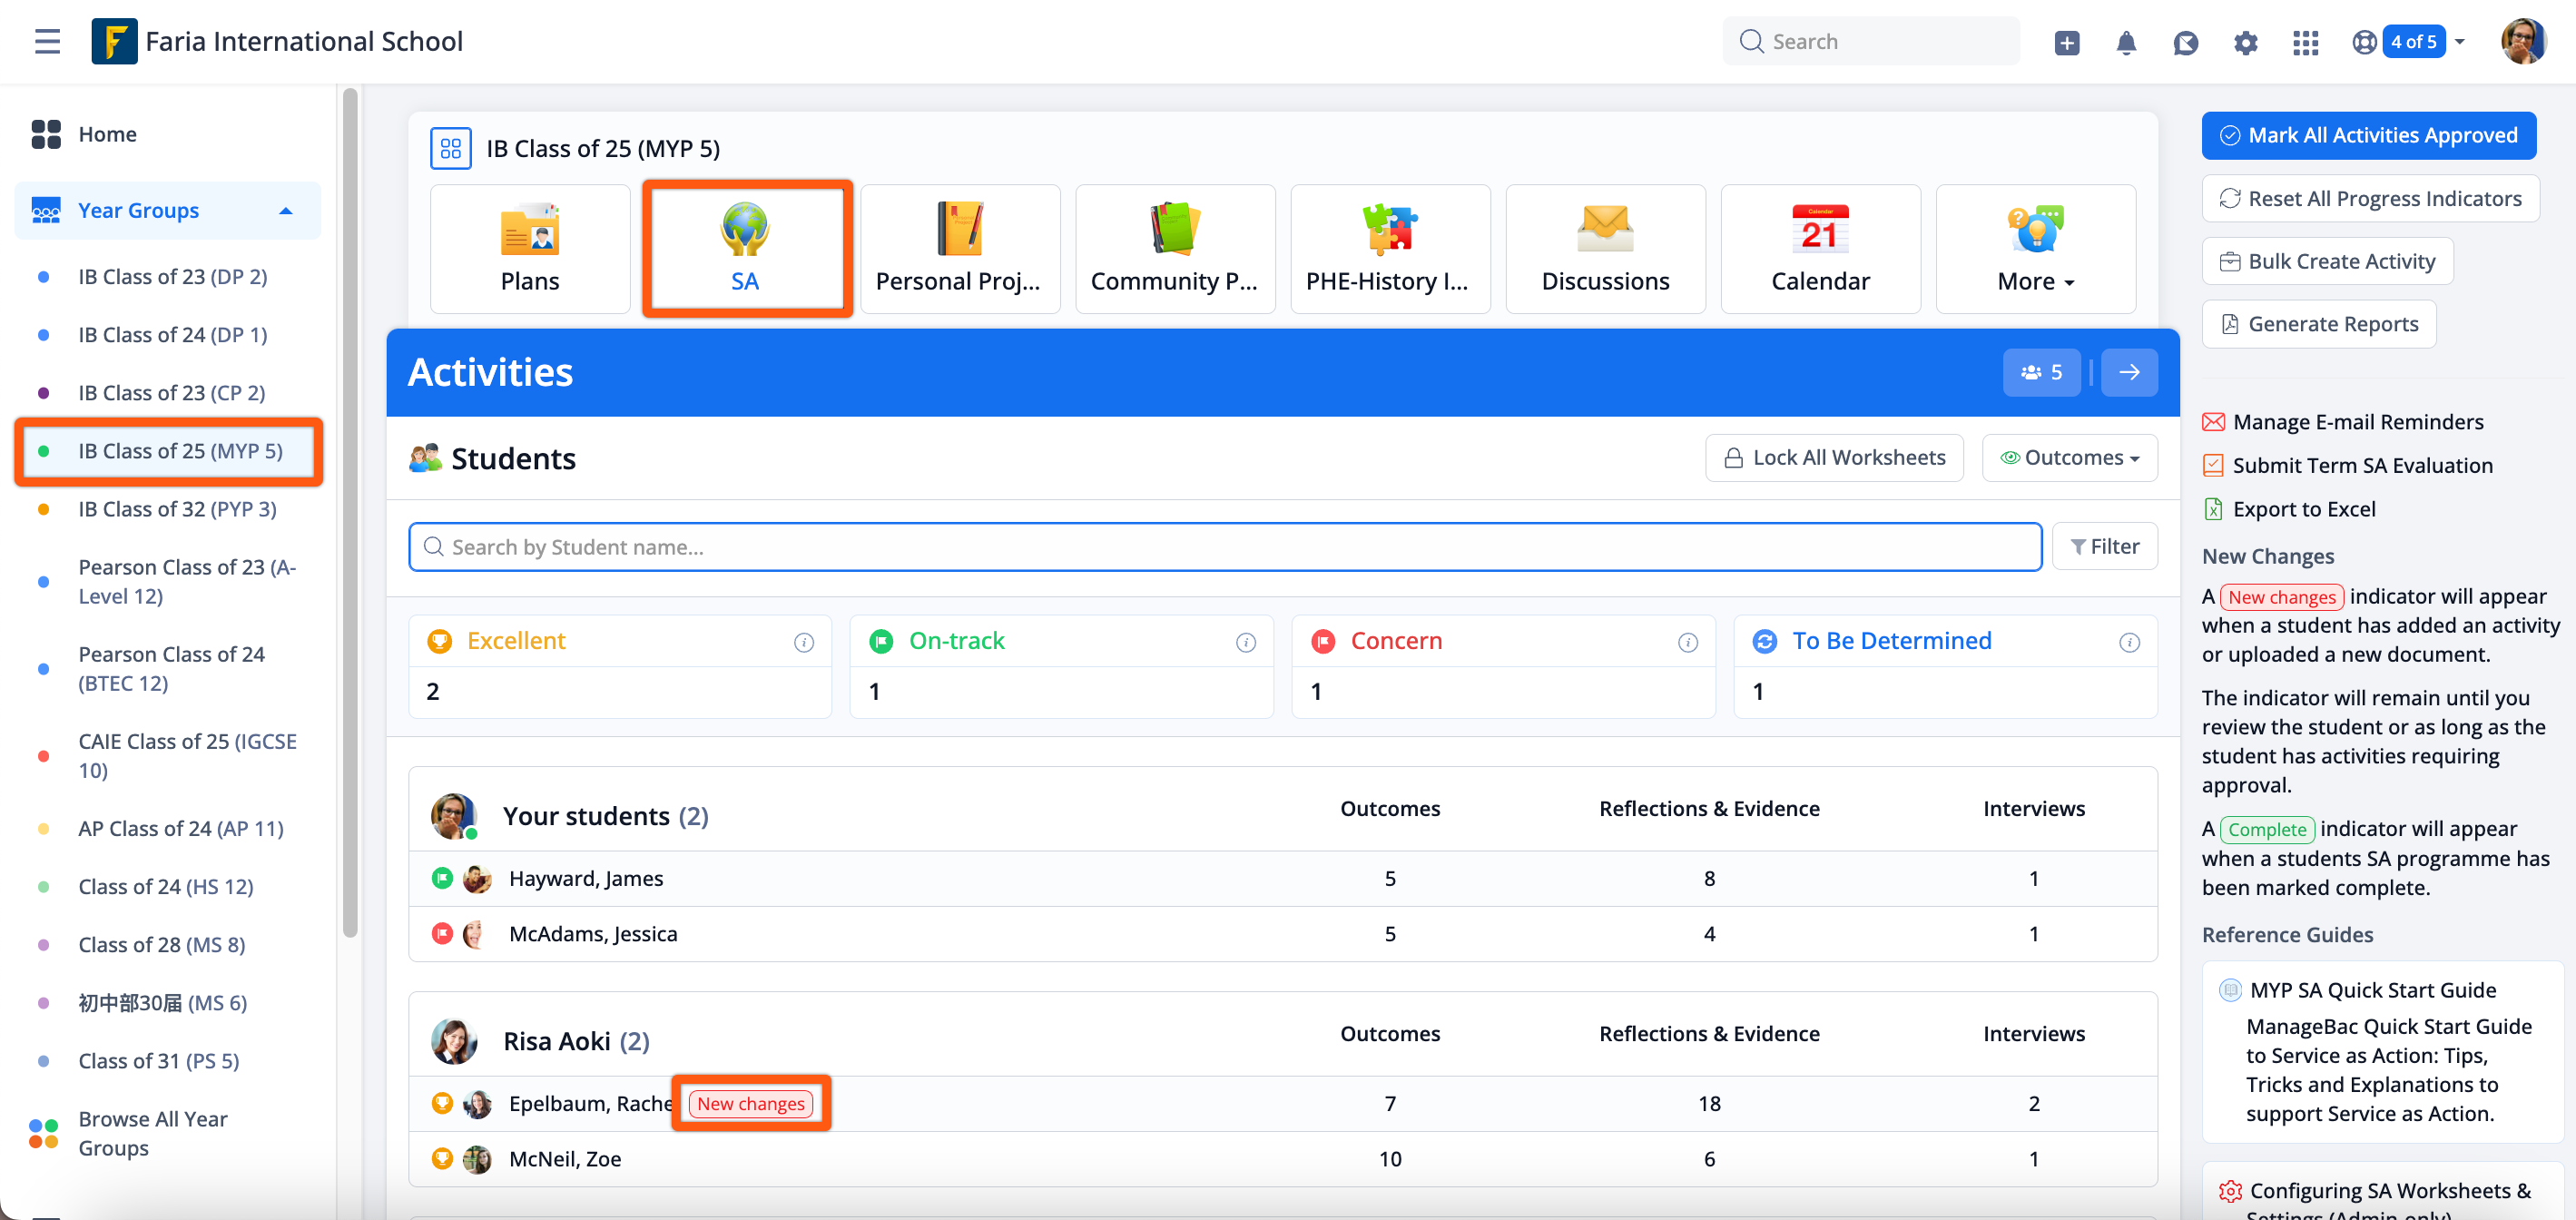Viewport: 2576px width, 1220px height.
Task: Click the 5 members button
Action: 2041,372
